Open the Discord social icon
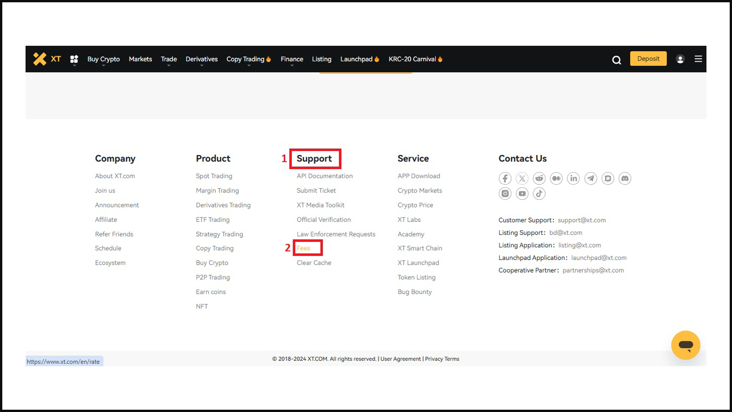Image resolution: width=732 pixels, height=412 pixels. 625,178
